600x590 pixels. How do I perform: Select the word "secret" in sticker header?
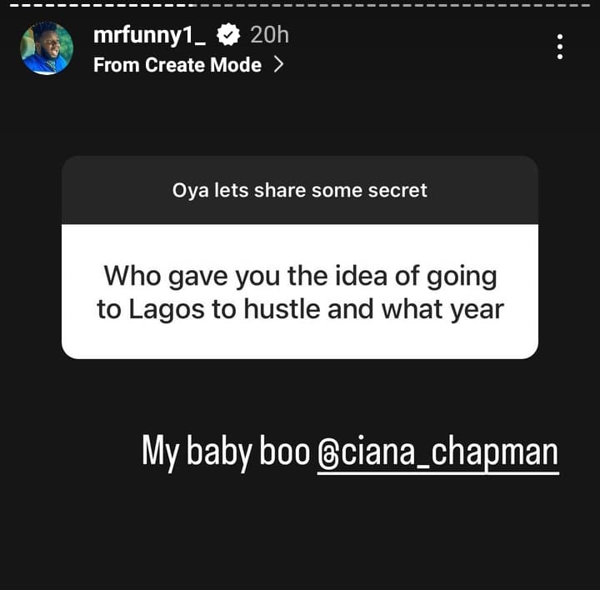pos(396,190)
